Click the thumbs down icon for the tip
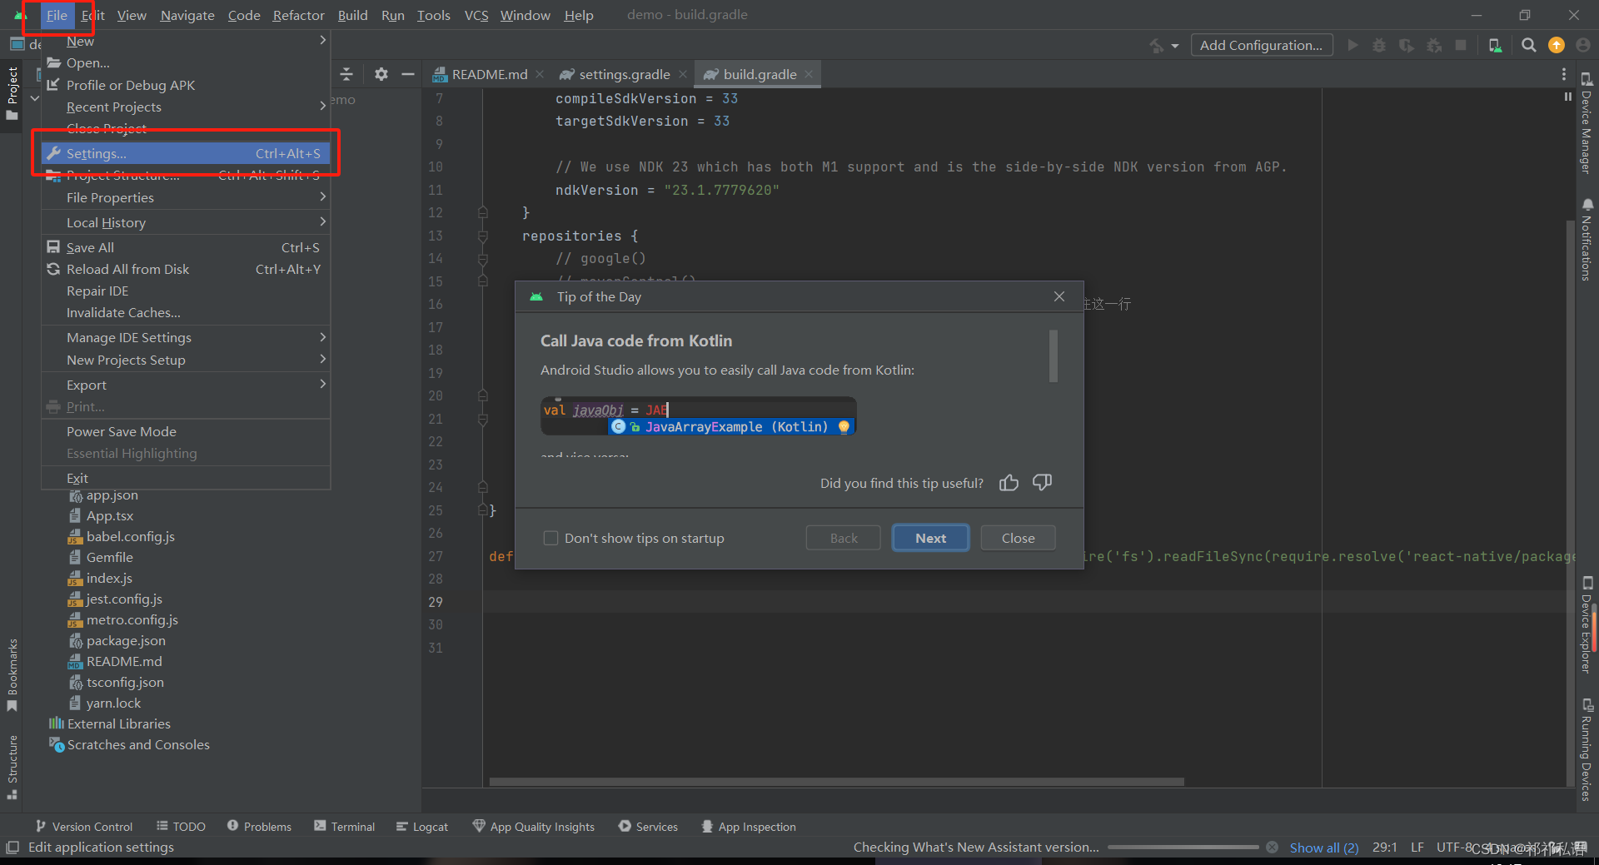 [x=1042, y=483]
